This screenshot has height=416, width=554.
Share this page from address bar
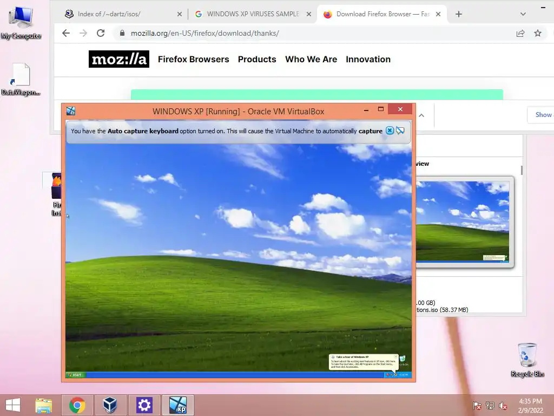(520, 33)
